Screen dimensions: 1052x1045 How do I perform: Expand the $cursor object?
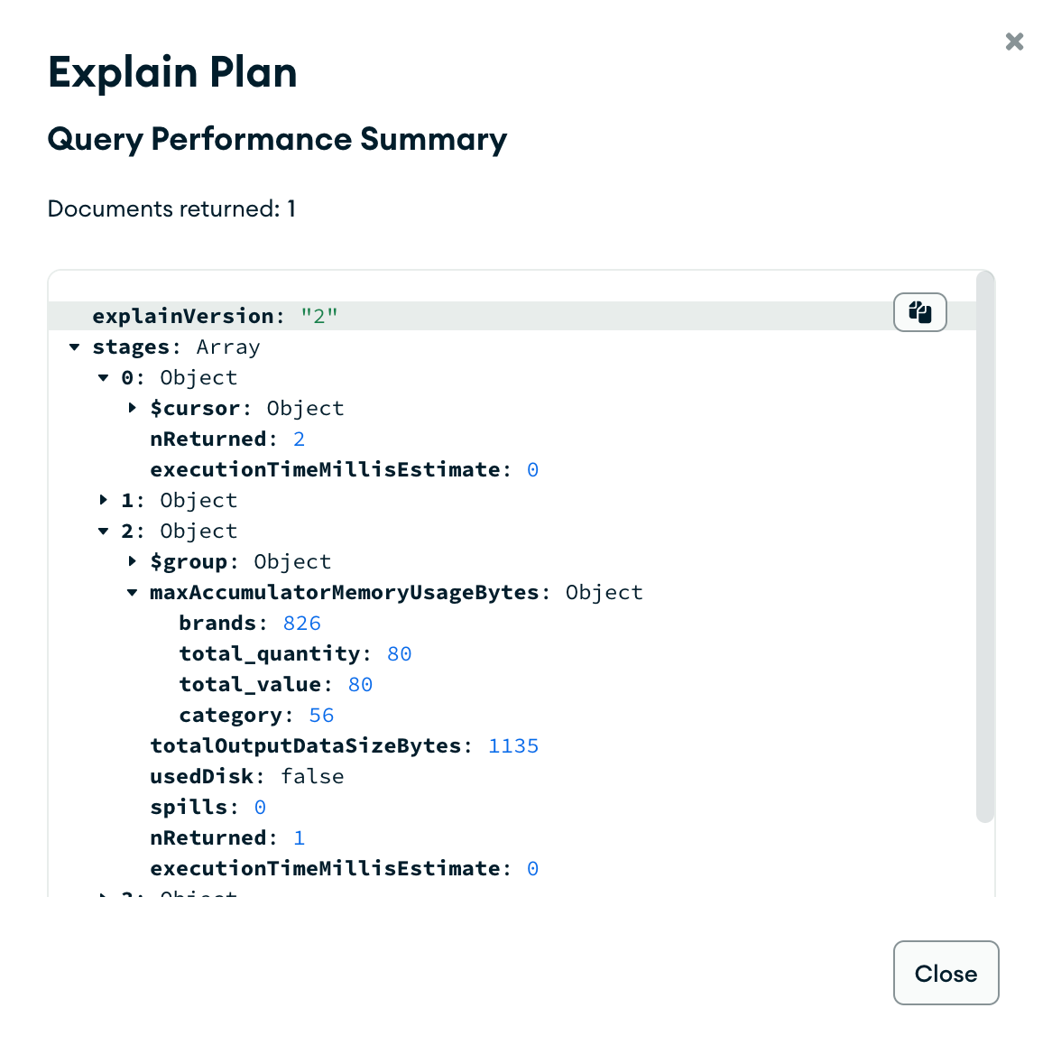[x=133, y=408]
